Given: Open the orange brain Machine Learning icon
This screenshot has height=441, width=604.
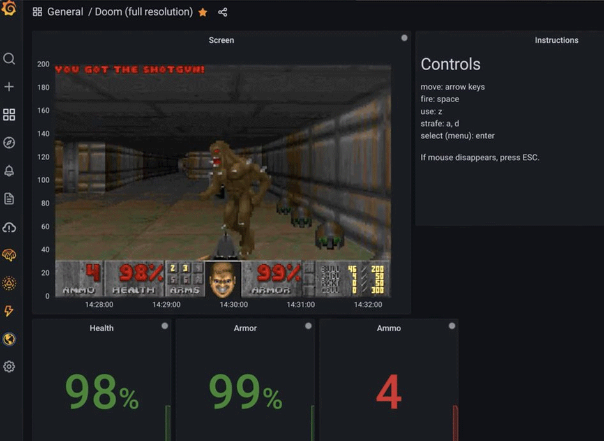Looking at the screenshot, I should click(x=9, y=255).
